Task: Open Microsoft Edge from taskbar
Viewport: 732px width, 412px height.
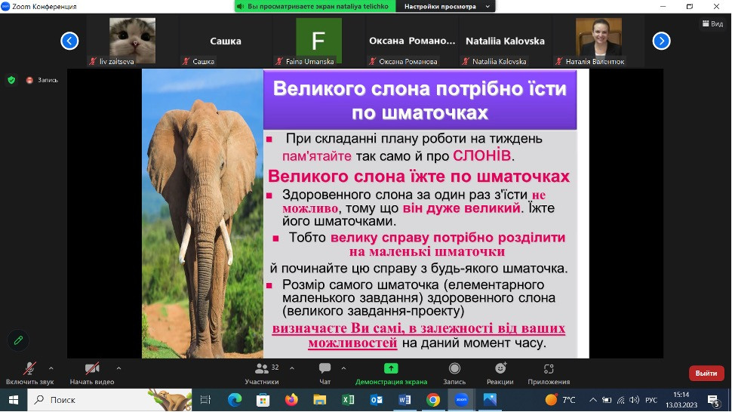Action: coord(235,400)
